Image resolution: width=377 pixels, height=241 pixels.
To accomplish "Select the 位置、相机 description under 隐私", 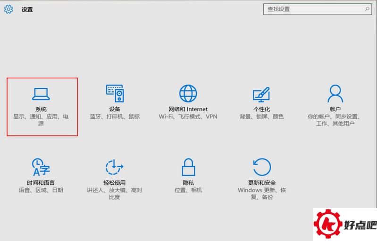I will click(188, 190).
